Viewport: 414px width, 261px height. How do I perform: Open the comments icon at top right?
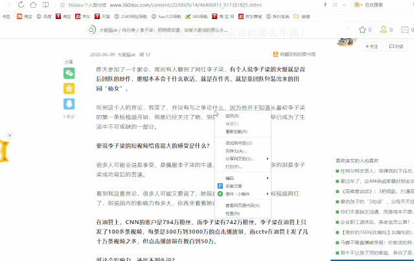[x=405, y=30]
